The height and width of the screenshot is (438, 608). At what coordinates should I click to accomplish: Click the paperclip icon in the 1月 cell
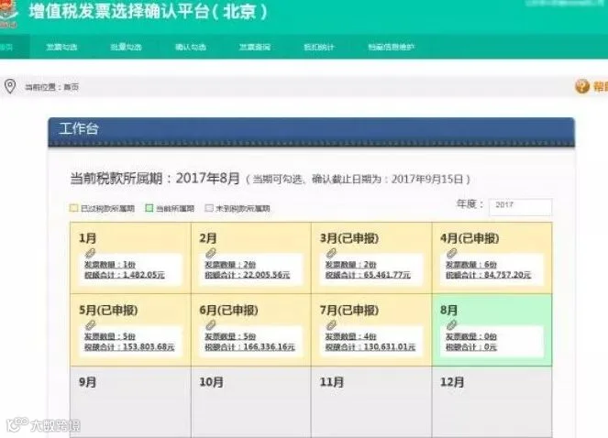click(x=91, y=254)
